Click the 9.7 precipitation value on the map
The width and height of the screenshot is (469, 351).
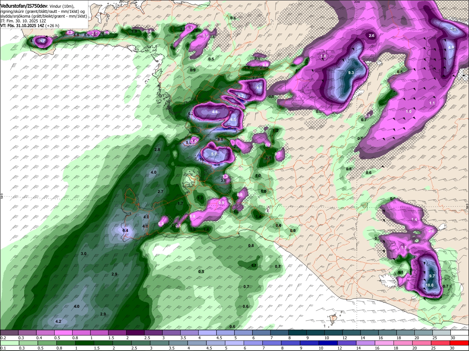[x=432, y=276]
